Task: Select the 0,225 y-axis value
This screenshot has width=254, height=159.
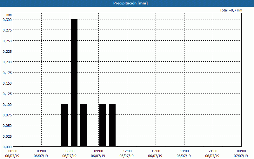Action: tap(7, 52)
